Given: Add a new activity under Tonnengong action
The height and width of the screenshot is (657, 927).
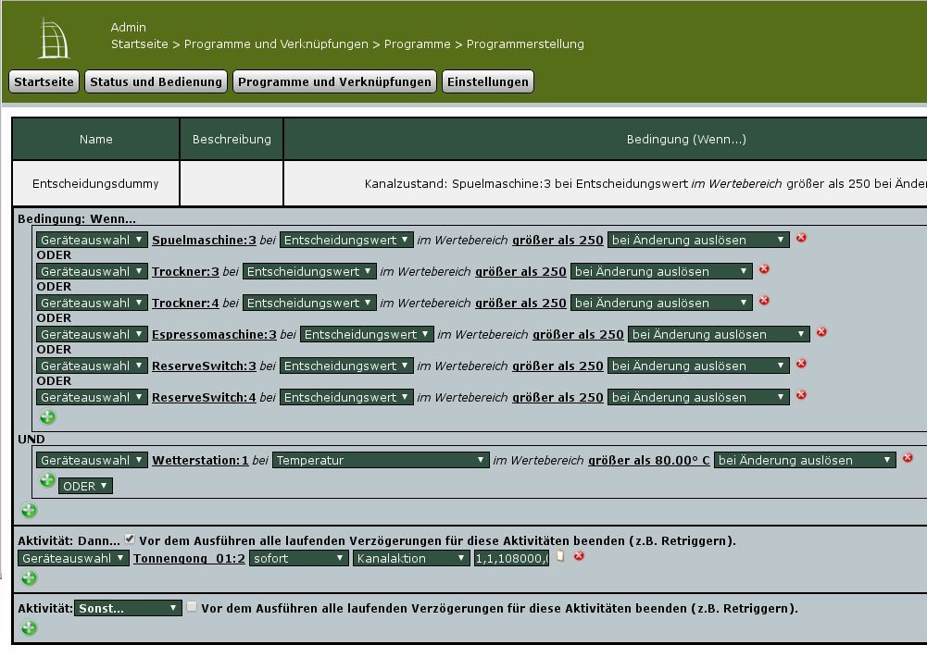Looking at the screenshot, I should (x=29, y=577).
